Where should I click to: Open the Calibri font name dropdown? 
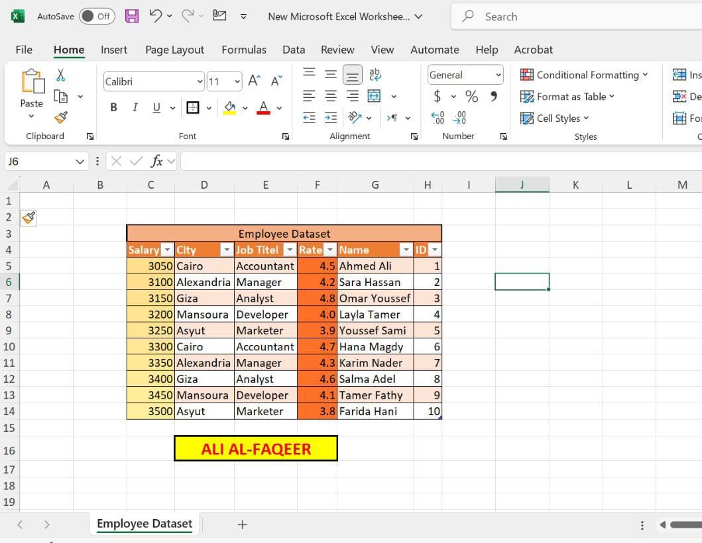point(200,81)
